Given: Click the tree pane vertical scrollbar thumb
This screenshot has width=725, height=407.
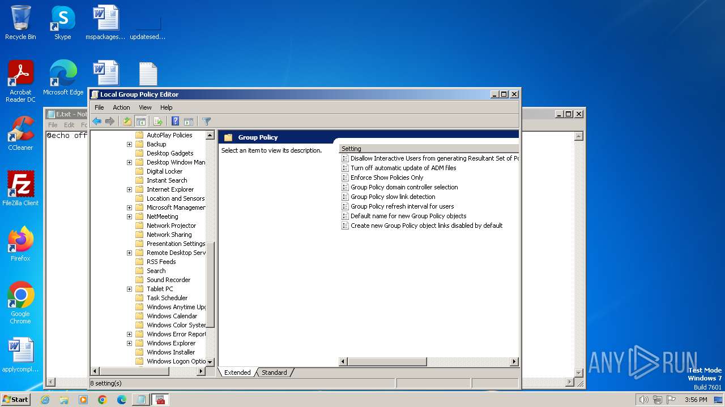Looking at the screenshot, I should [x=210, y=285].
